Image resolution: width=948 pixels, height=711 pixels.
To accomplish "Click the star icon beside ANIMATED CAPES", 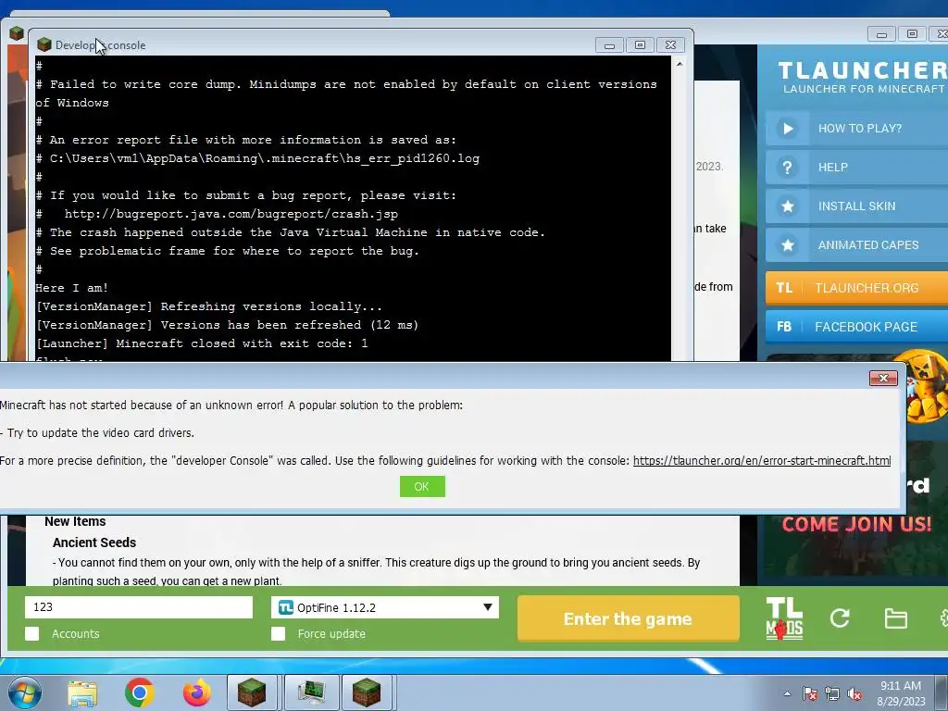I will pos(787,244).
